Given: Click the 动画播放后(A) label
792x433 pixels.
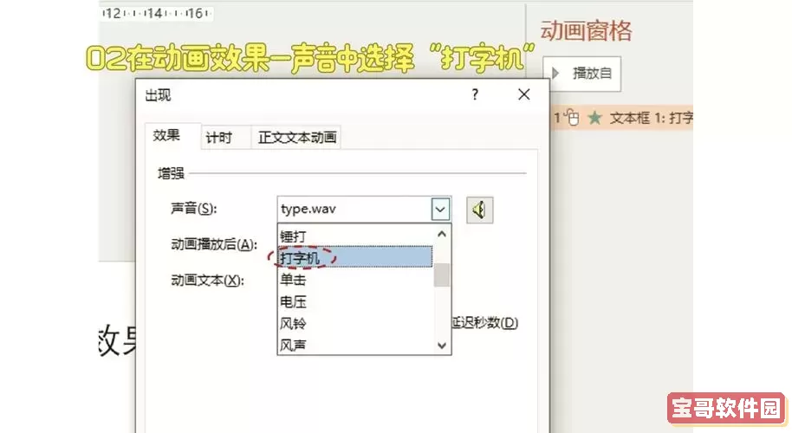Looking at the screenshot, I should (x=214, y=244).
